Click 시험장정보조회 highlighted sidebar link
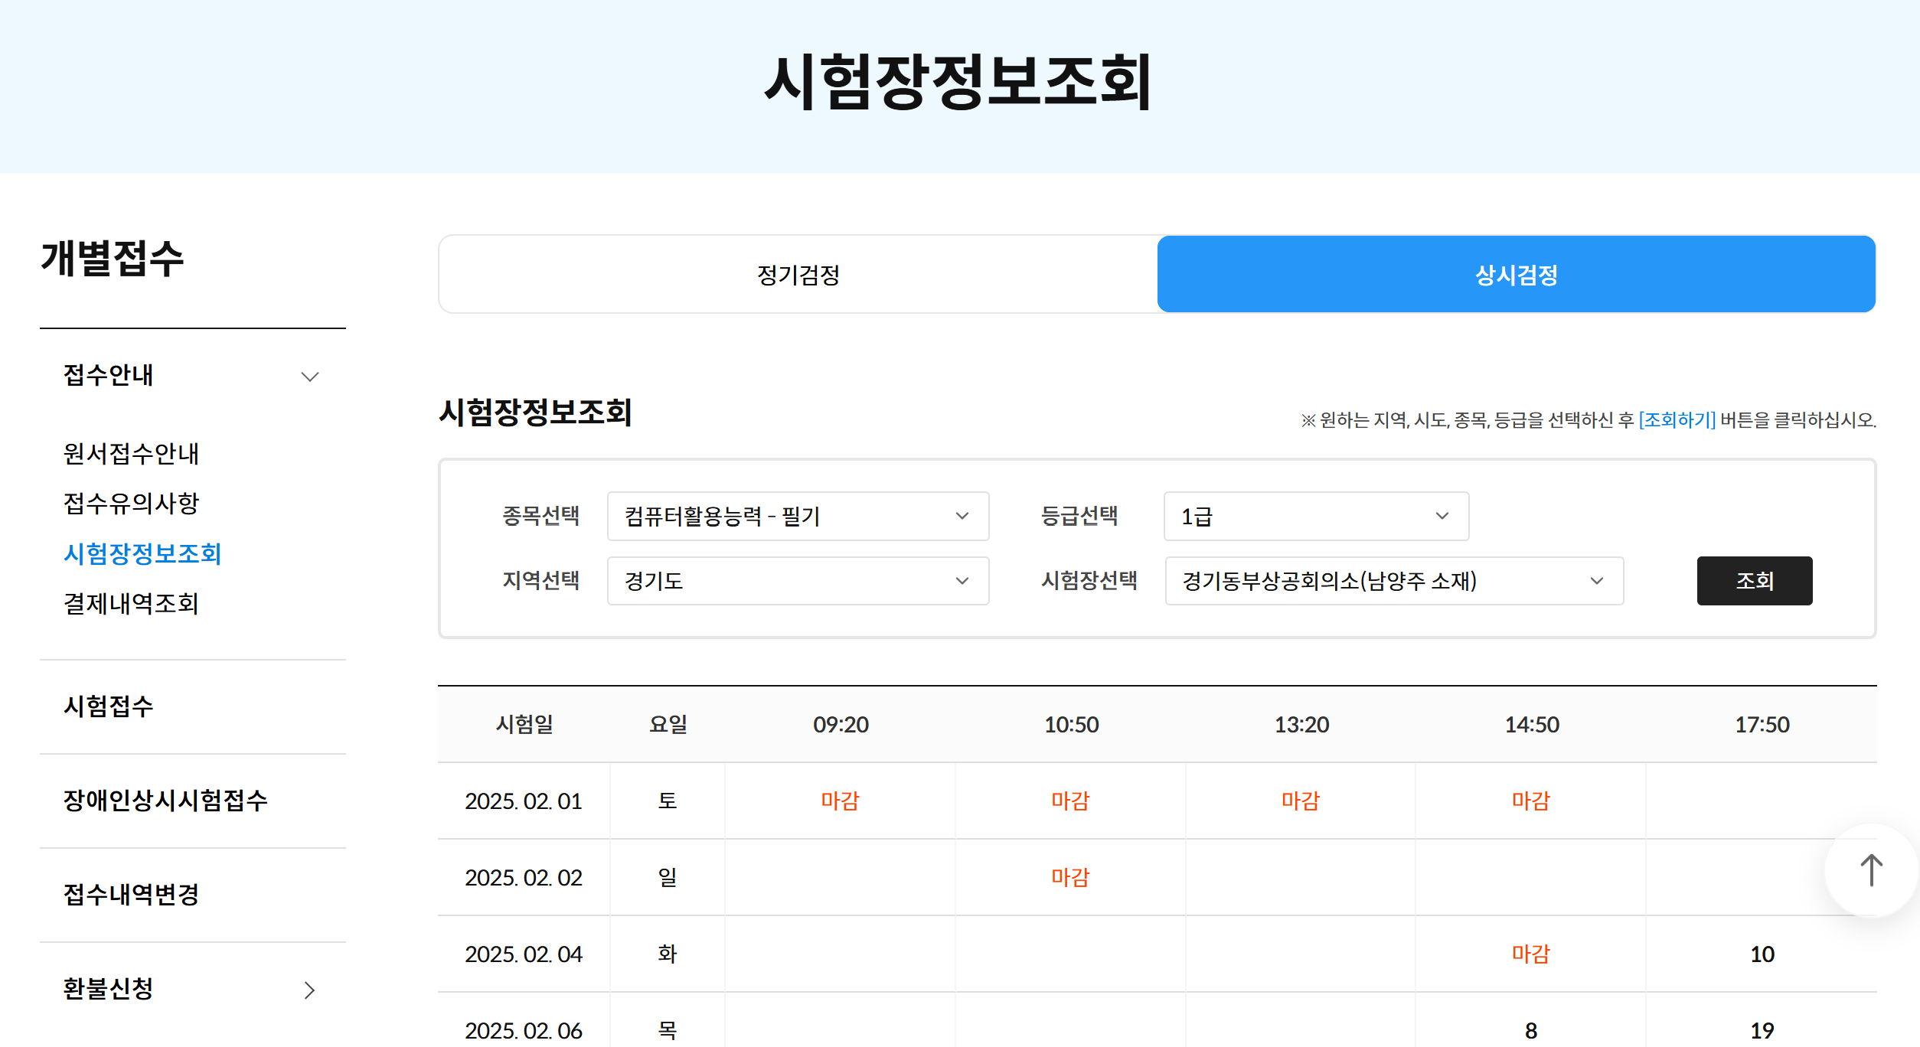Image resolution: width=1920 pixels, height=1047 pixels. click(142, 553)
